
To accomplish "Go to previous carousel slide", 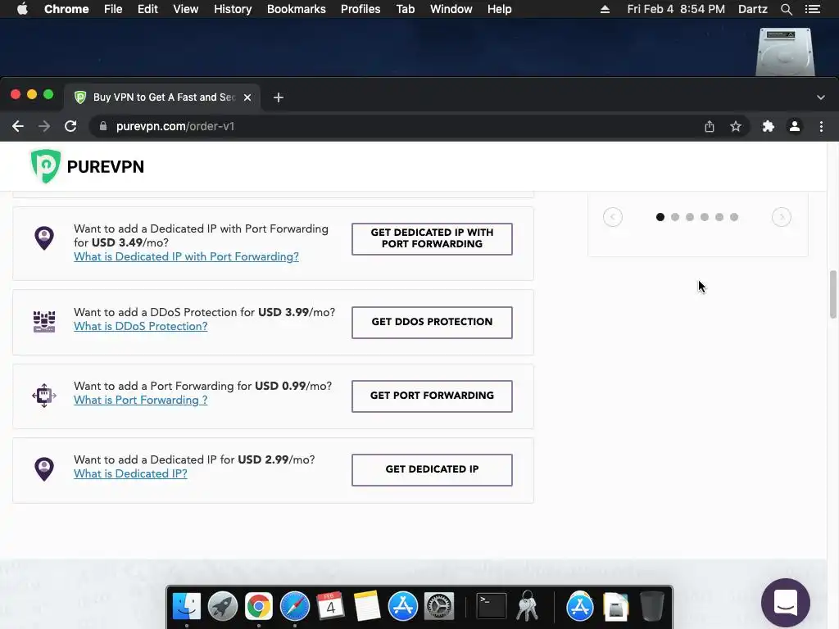I will [x=613, y=217].
